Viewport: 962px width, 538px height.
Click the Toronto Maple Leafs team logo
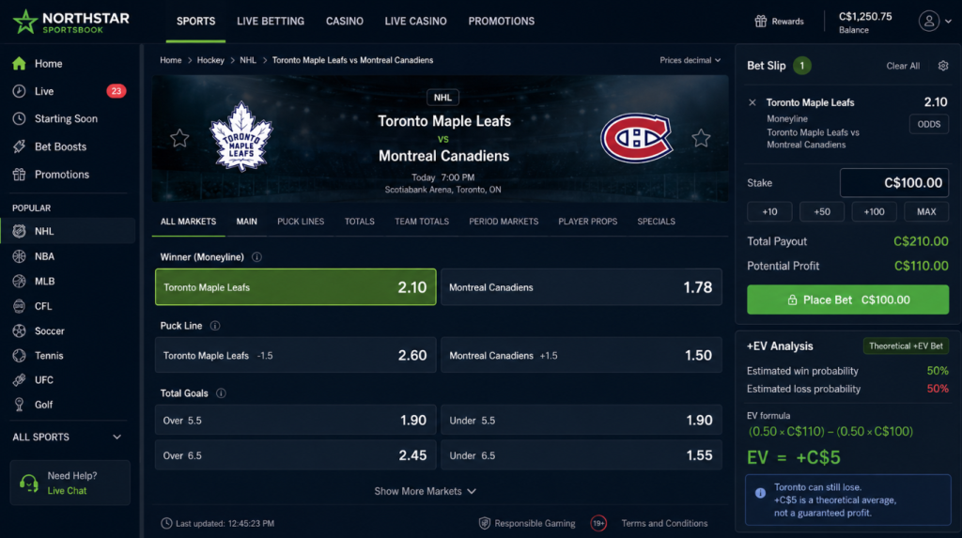(241, 136)
